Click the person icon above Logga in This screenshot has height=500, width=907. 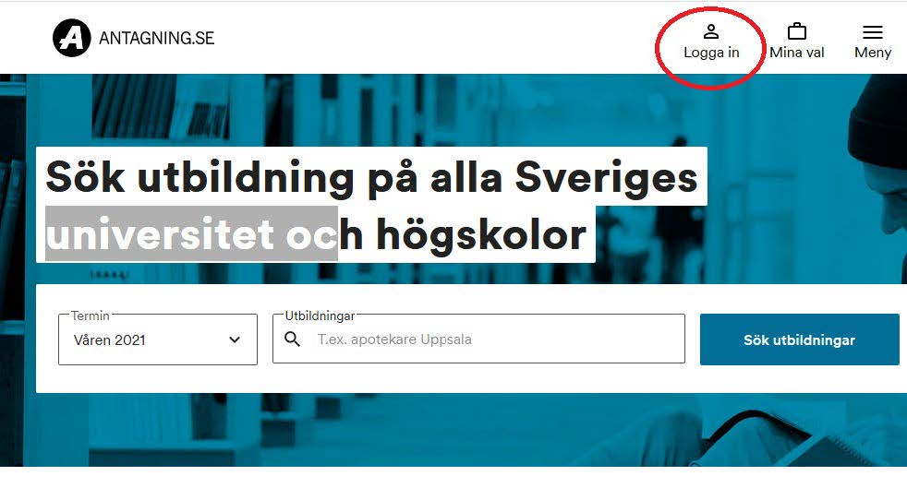(711, 31)
